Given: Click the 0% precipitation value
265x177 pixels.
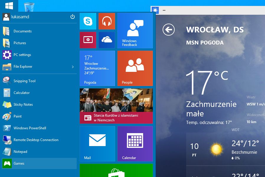Looking at the screenshot, I should coord(235,158).
